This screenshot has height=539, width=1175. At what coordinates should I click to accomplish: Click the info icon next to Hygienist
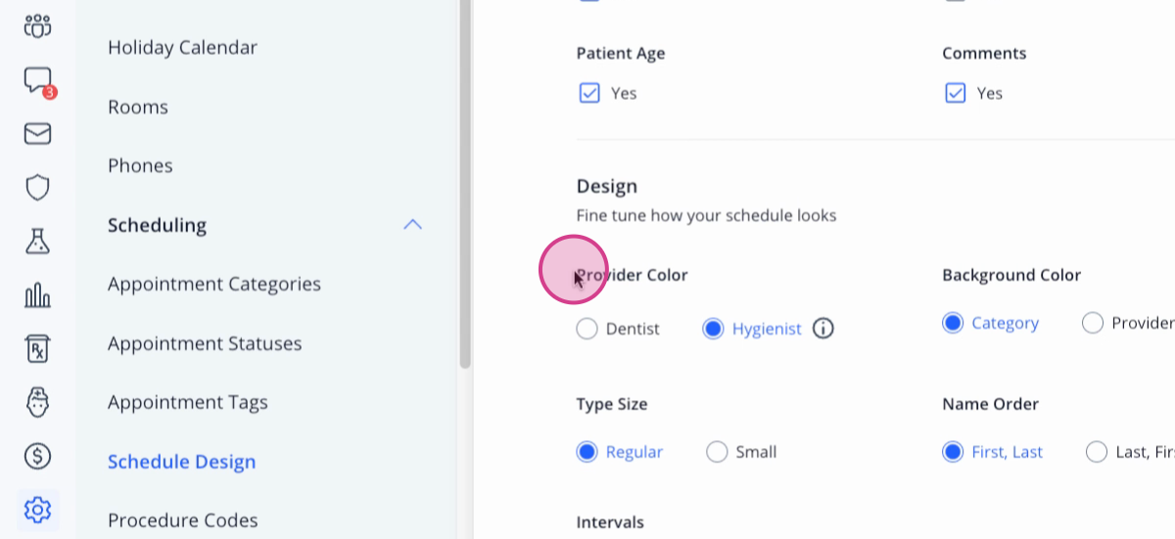[x=823, y=329]
